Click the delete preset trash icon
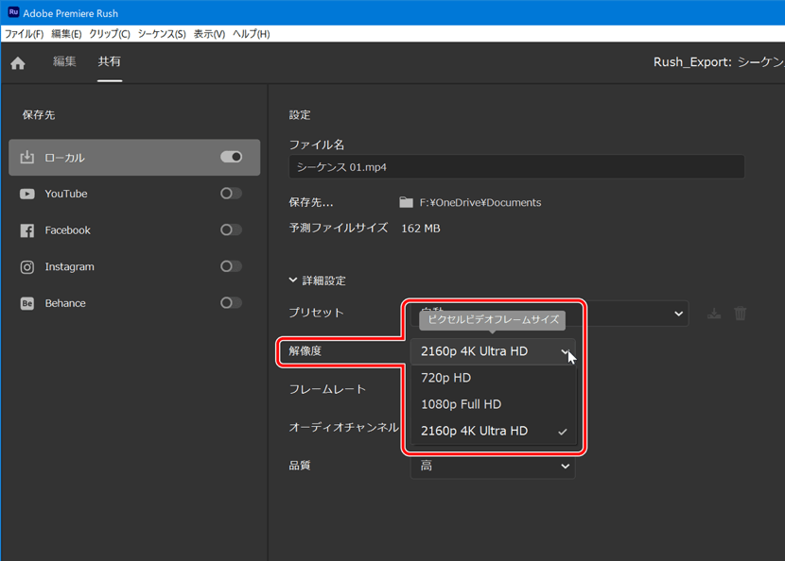This screenshot has height=561, width=785. tap(740, 314)
